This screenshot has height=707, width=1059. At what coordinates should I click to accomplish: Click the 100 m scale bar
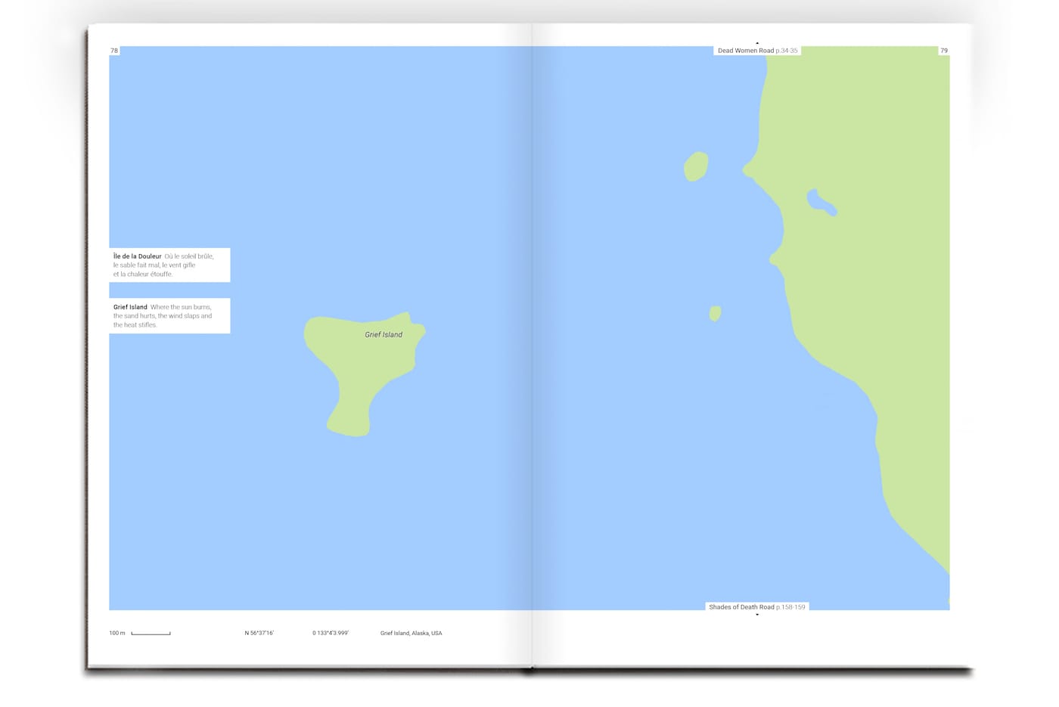click(151, 633)
